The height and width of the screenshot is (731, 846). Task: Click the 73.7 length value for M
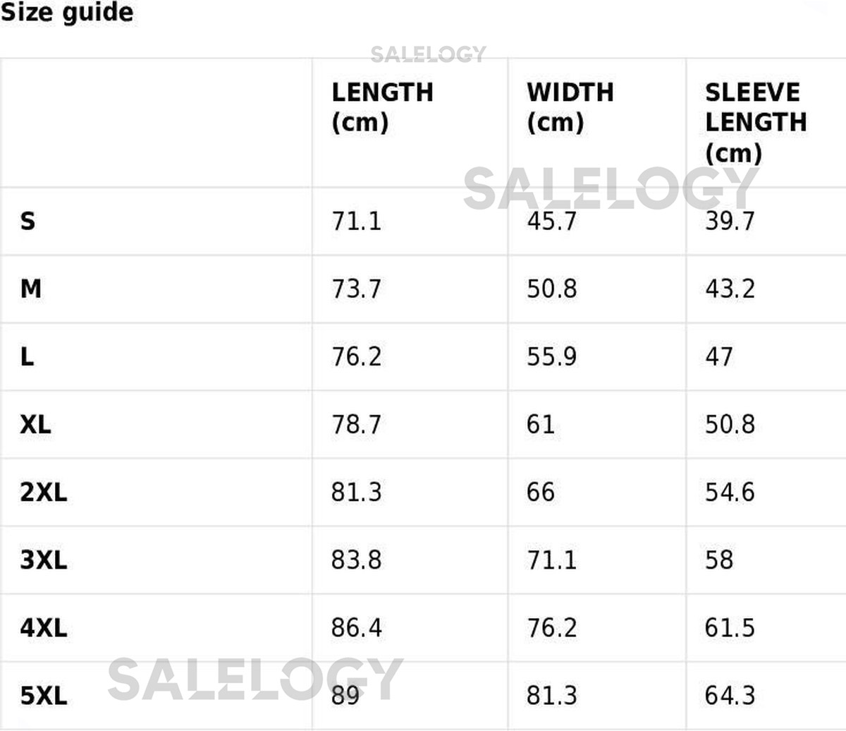tap(356, 289)
